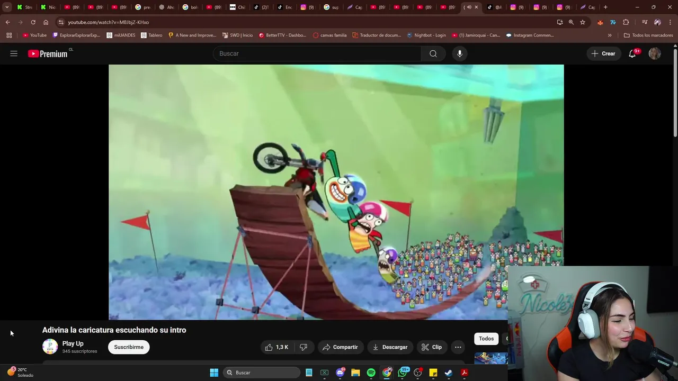Image resolution: width=678 pixels, height=381 pixels.
Task: Open the YouTube bookmark
Action: point(34,35)
